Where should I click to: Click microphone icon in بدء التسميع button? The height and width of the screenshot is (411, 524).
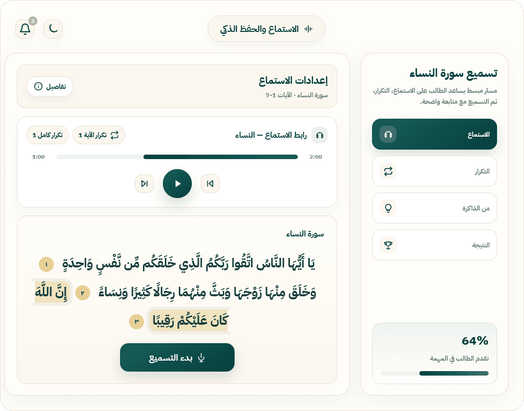(201, 358)
